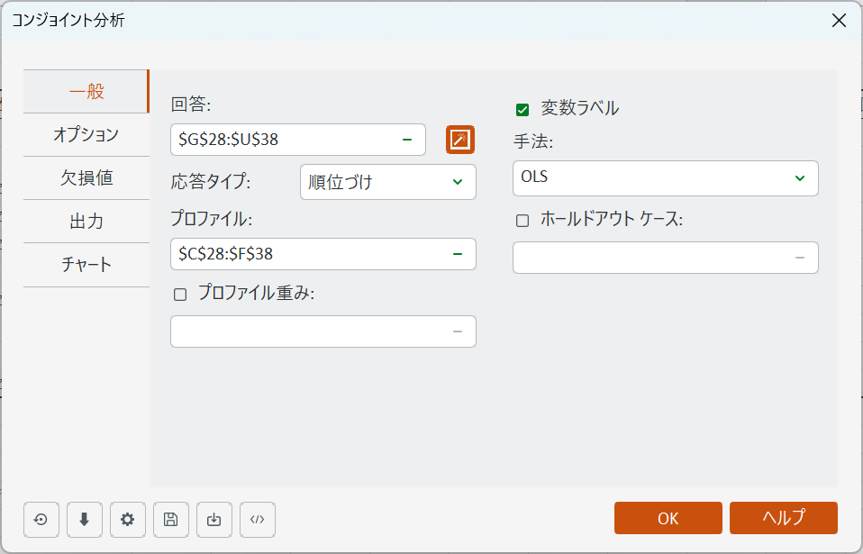This screenshot has width=863, height=554.
Task: Uncheck the 変数ラベル checkbox
Action: pyautogui.click(x=522, y=110)
